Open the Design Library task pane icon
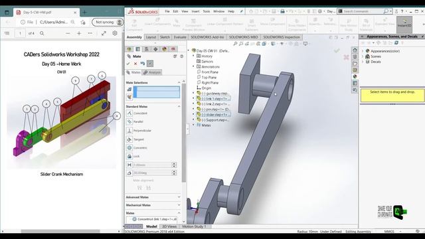The image size is (425, 239). click(355, 57)
